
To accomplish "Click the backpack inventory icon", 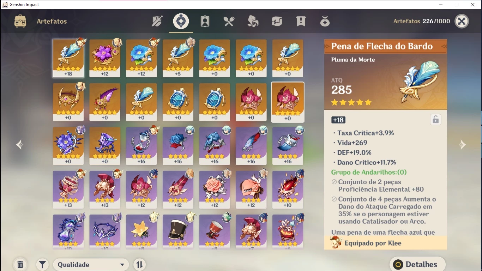I will (20, 21).
